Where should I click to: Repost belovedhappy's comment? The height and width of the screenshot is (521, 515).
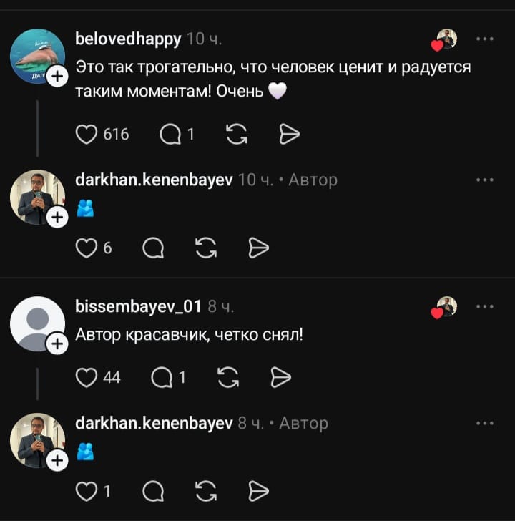237,135
